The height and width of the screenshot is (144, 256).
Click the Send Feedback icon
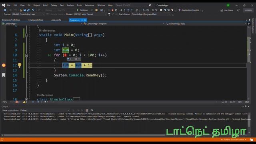[x=238, y=10]
